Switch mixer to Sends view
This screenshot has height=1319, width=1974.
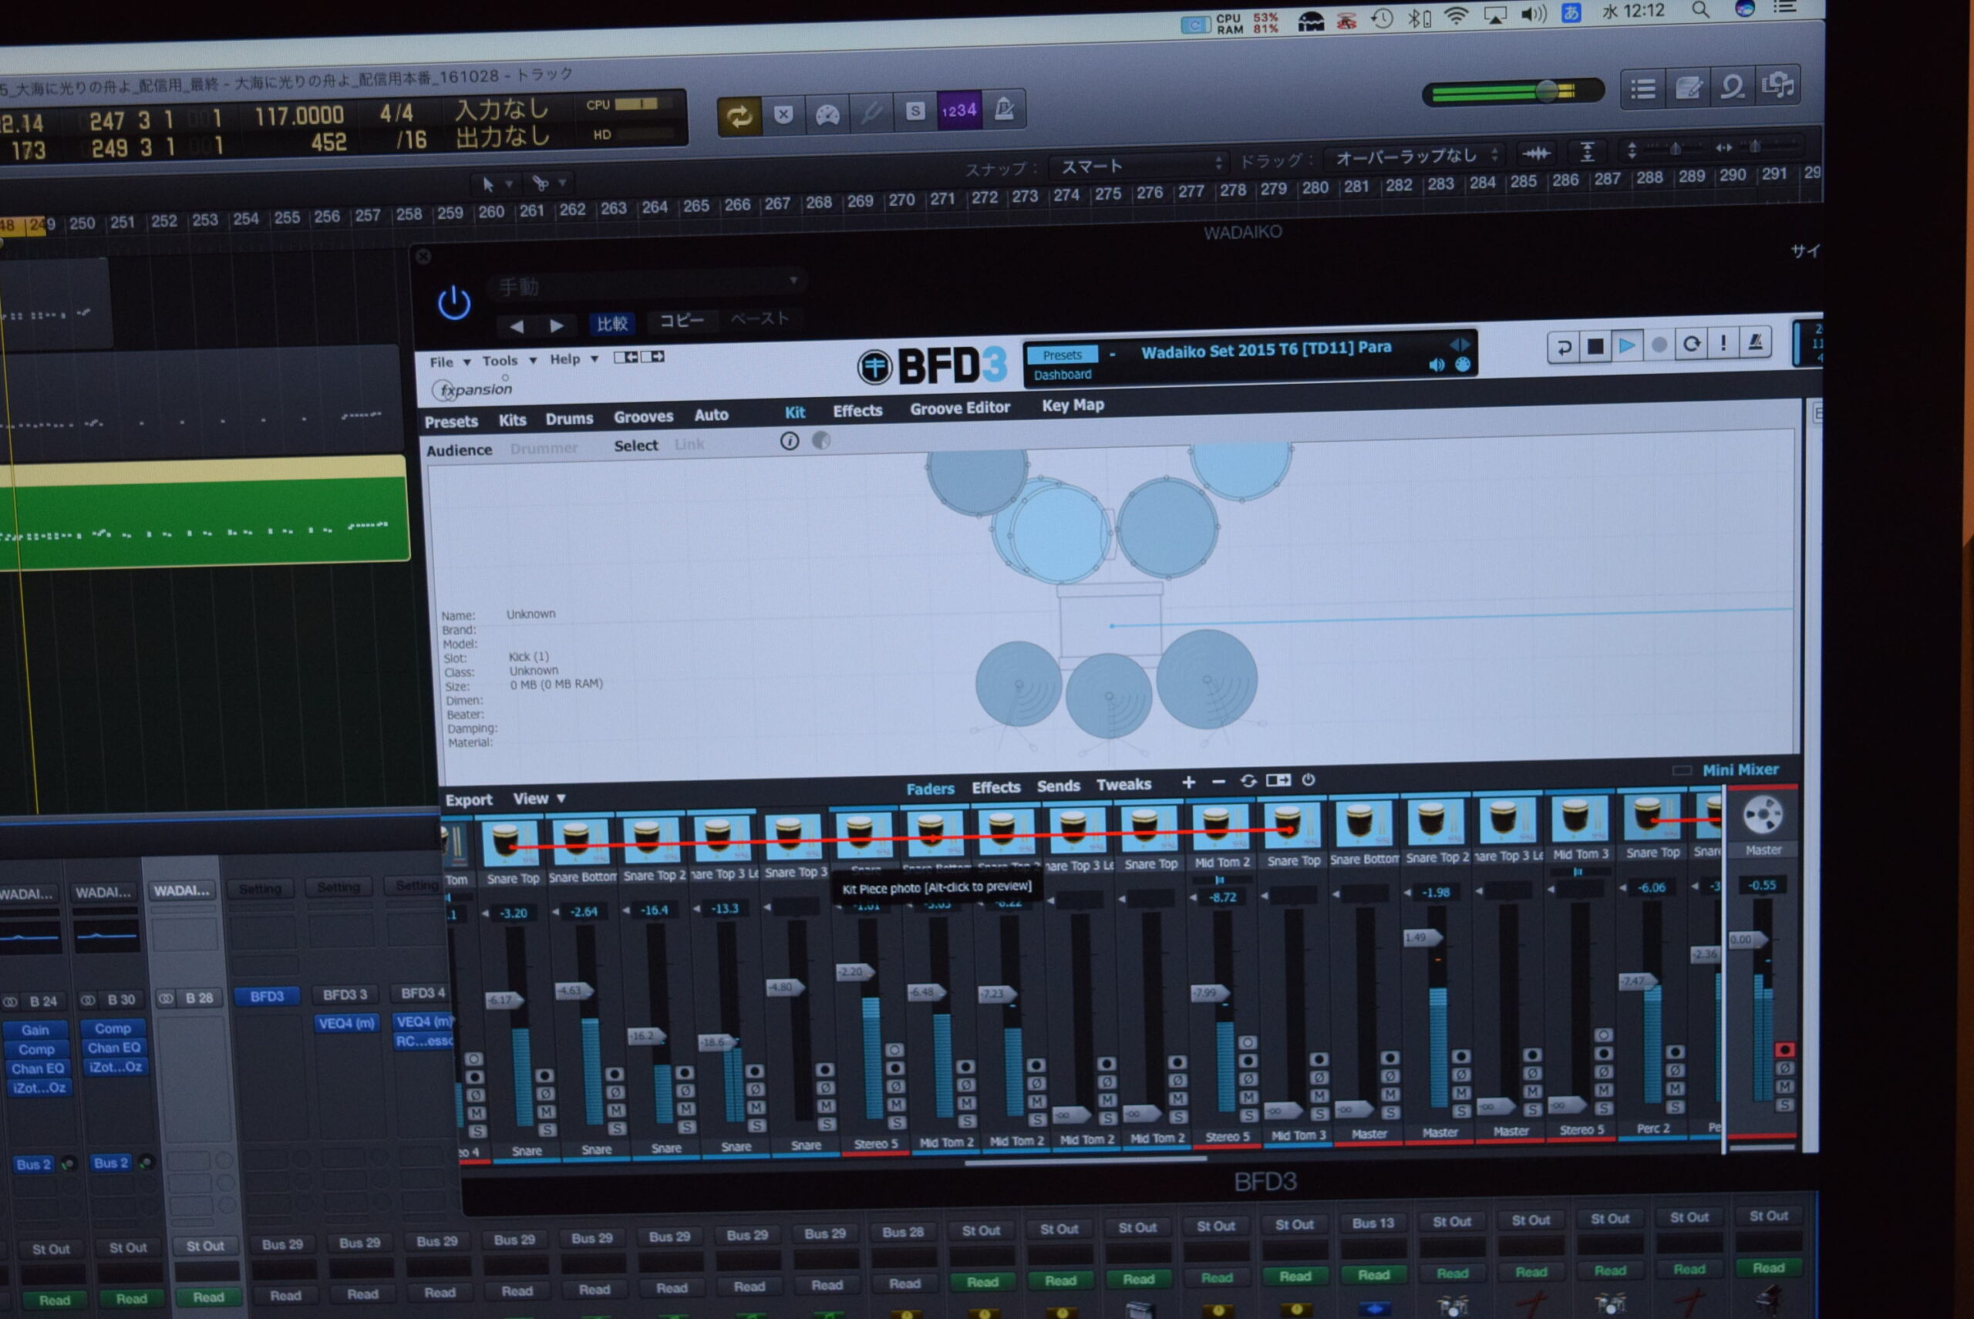(1058, 786)
